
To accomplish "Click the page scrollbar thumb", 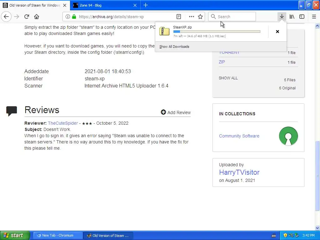I will (x=317, y=176).
